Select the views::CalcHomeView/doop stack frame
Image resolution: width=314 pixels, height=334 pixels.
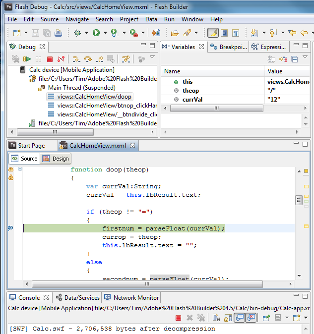coord(90,97)
